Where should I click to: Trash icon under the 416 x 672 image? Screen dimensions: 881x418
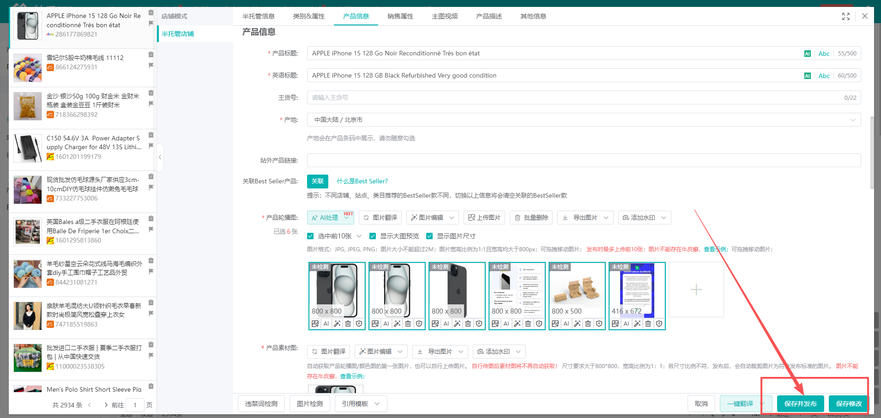(x=648, y=324)
